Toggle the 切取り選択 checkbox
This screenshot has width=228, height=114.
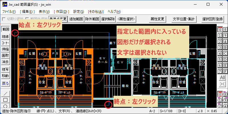(x=4, y=19)
